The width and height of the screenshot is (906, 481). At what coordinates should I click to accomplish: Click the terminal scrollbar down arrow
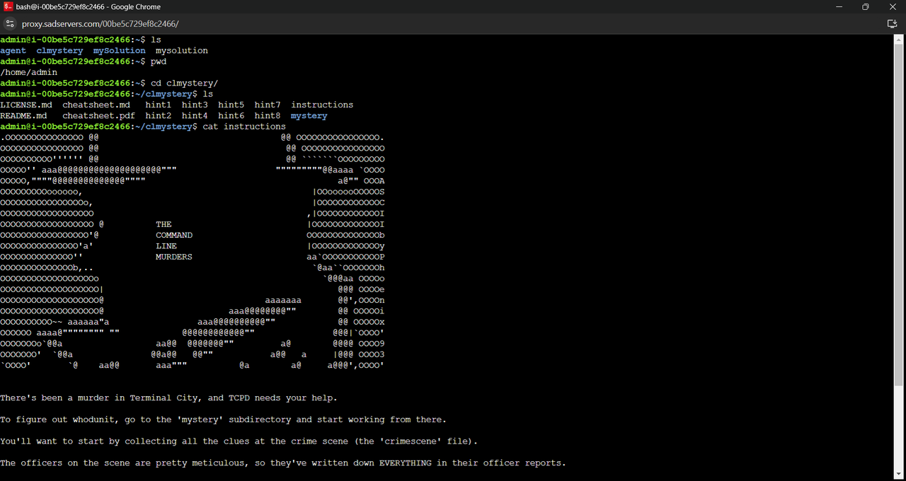(900, 474)
